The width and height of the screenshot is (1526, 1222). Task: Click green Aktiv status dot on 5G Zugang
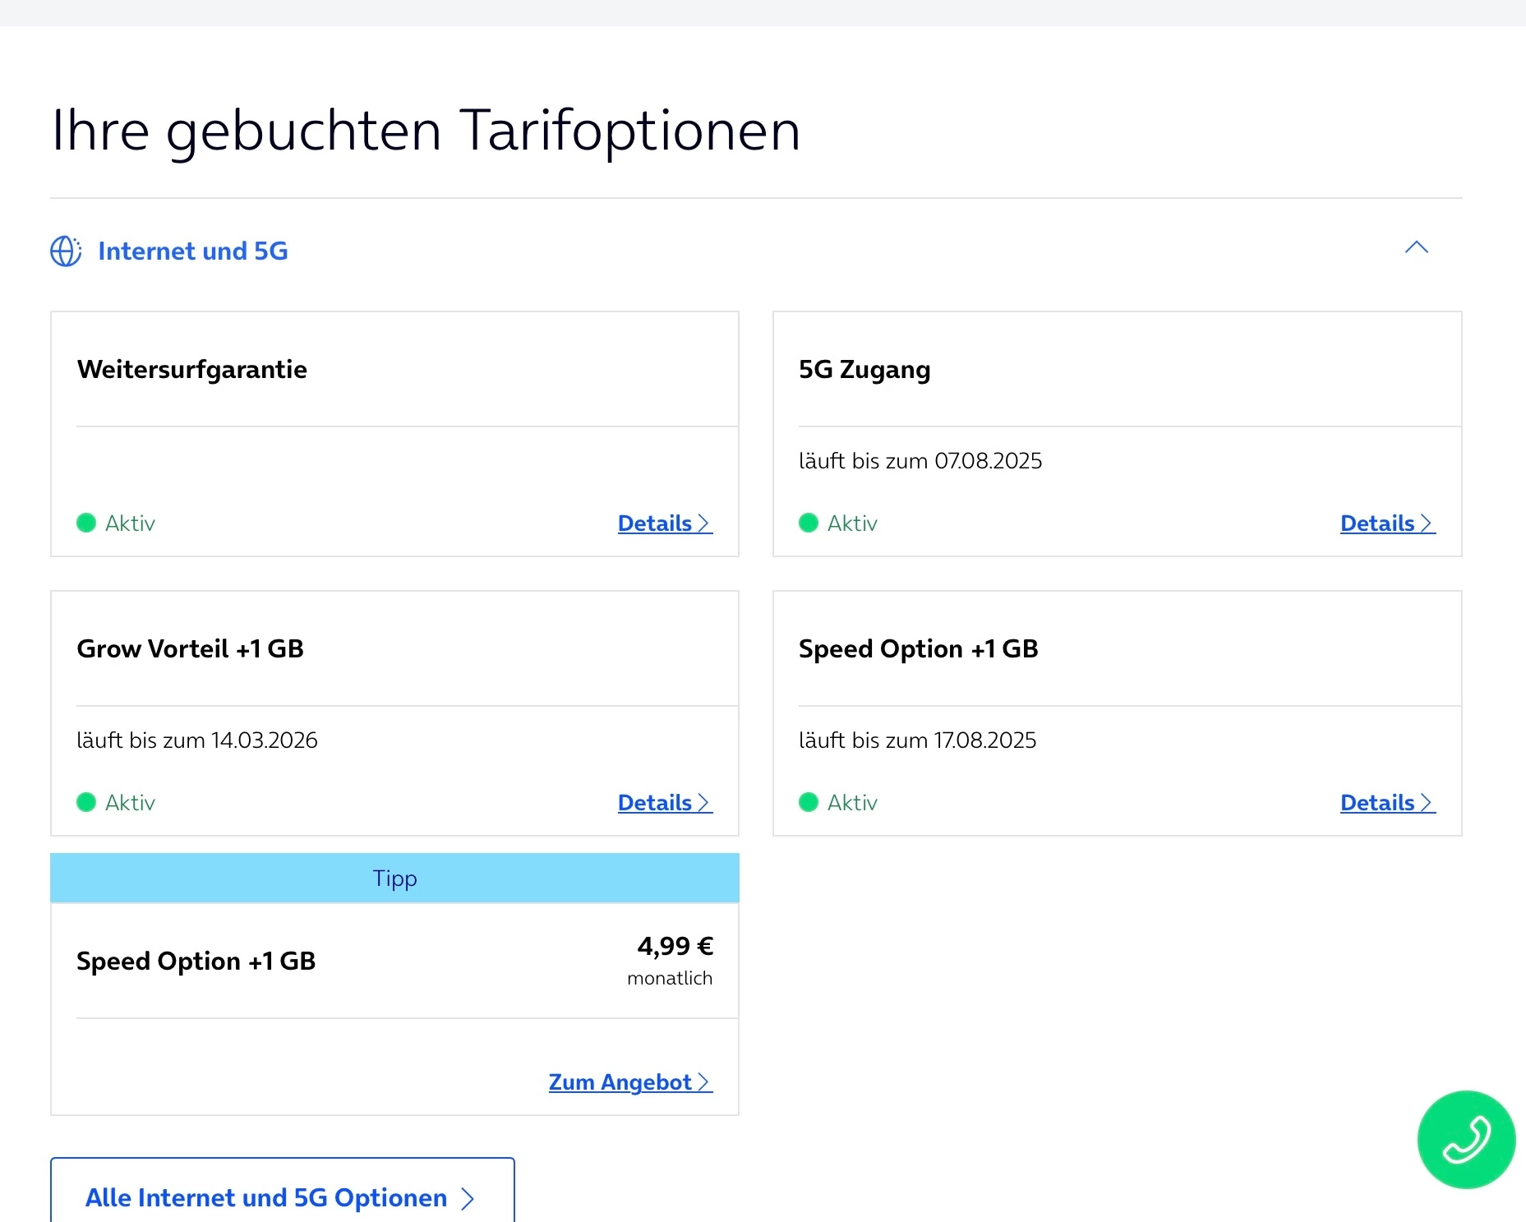point(809,523)
